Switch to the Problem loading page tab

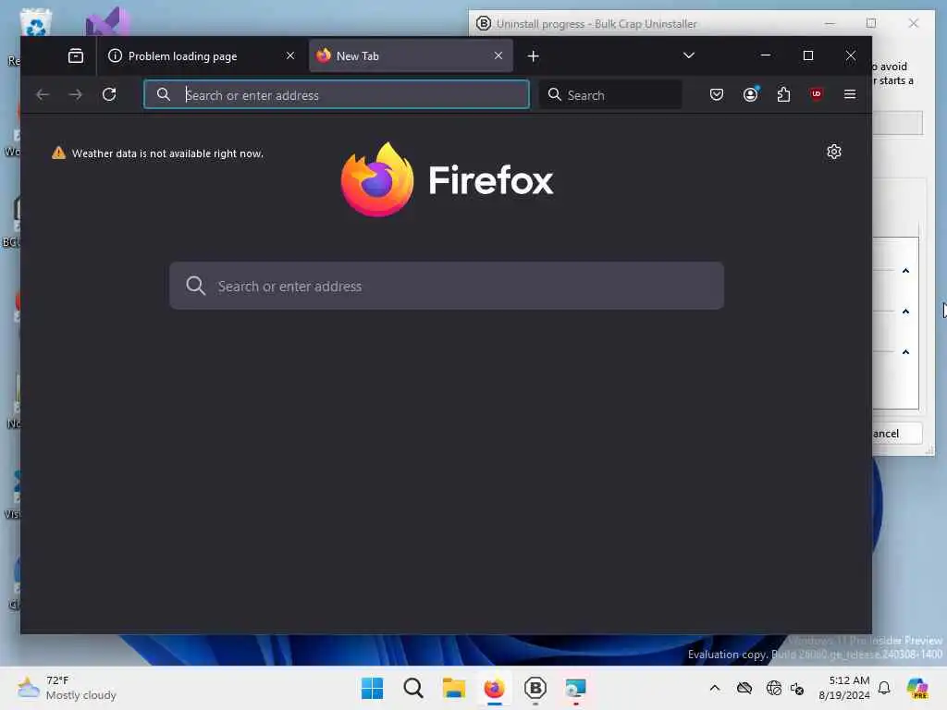click(201, 56)
